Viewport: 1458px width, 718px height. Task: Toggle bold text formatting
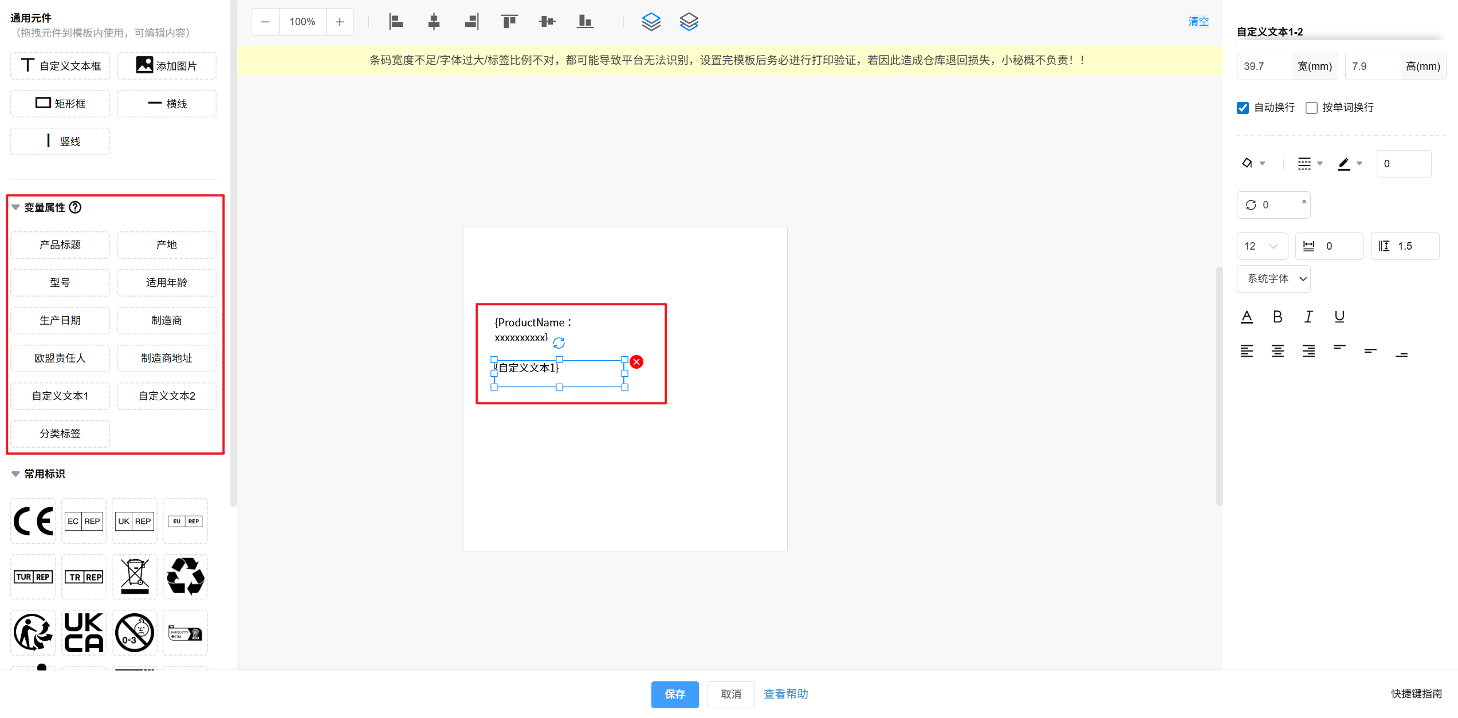[1278, 317]
